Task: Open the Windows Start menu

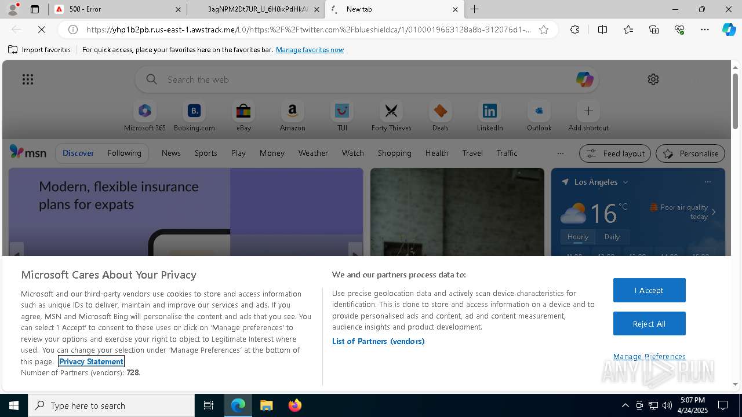Action: click(14, 405)
